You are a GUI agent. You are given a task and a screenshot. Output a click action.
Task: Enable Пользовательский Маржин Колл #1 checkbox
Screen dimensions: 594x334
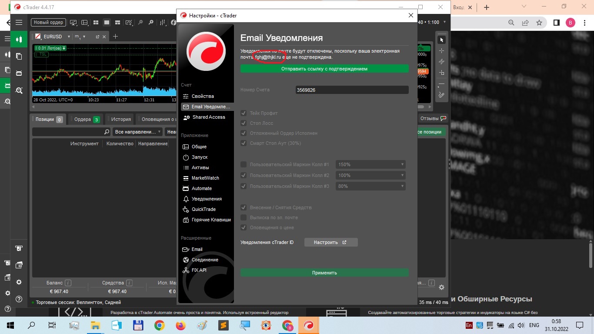tap(244, 164)
